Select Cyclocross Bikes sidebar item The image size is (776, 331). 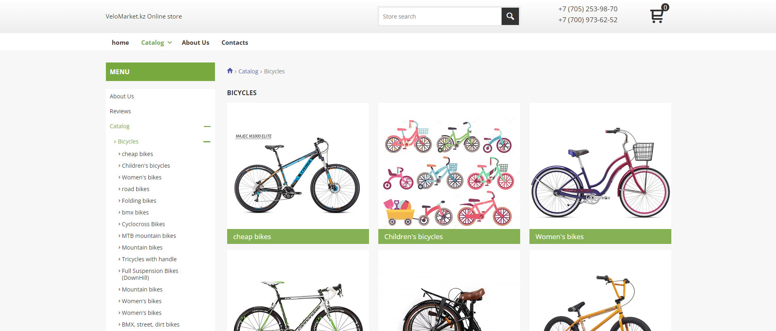point(143,224)
